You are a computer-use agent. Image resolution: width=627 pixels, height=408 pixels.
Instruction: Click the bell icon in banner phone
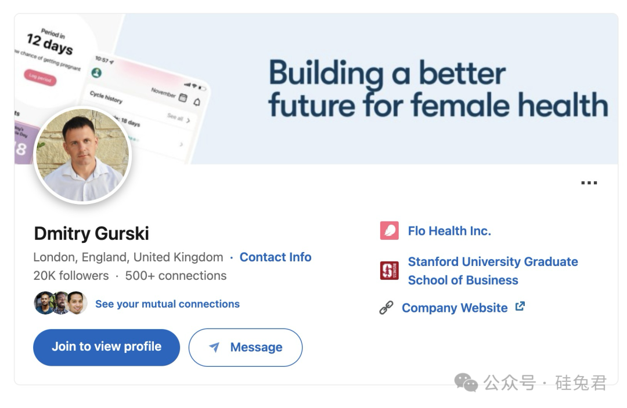tap(197, 102)
